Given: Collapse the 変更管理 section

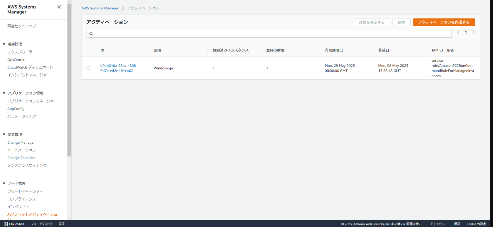Looking at the screenshot, I should coord(4,134).
